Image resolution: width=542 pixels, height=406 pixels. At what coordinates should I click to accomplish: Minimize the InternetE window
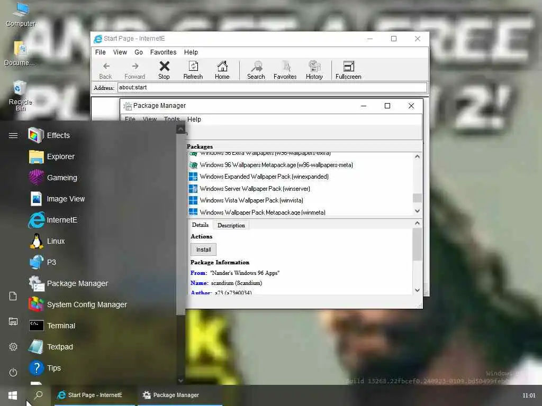tap(370, 39)
